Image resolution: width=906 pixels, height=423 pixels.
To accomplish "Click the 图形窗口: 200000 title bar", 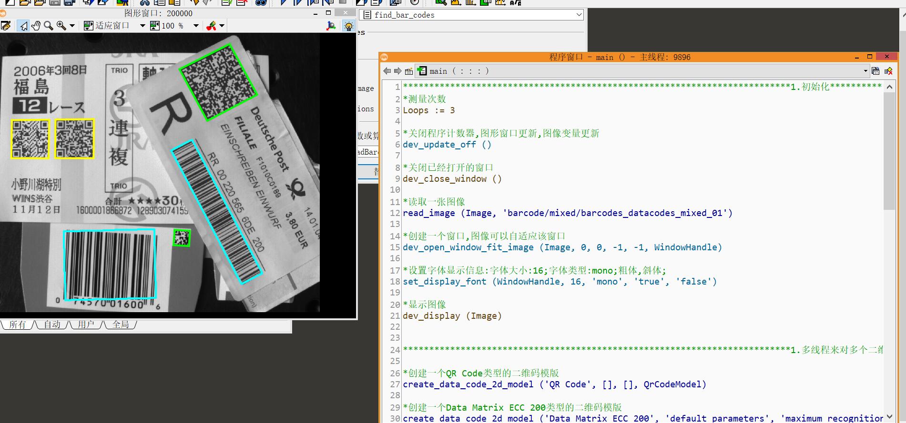I will (x=158, y=13).
